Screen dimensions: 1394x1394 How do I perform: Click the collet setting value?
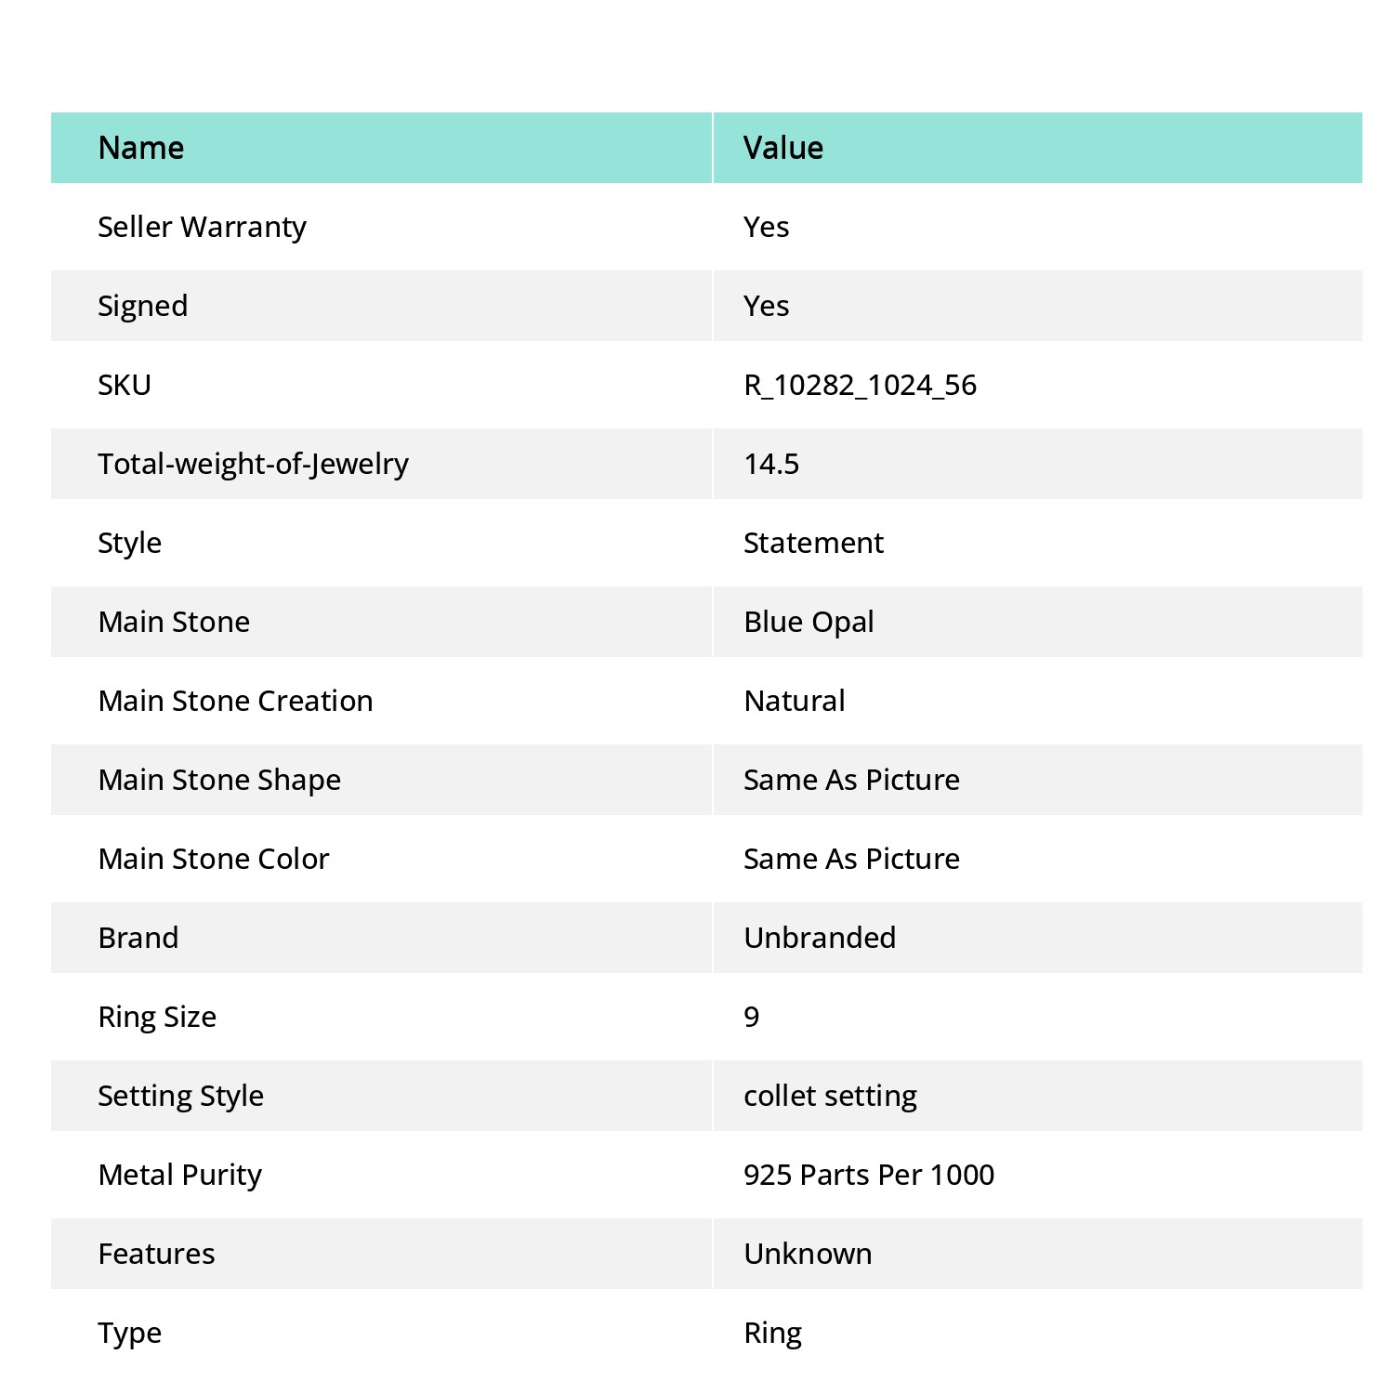830,1097
